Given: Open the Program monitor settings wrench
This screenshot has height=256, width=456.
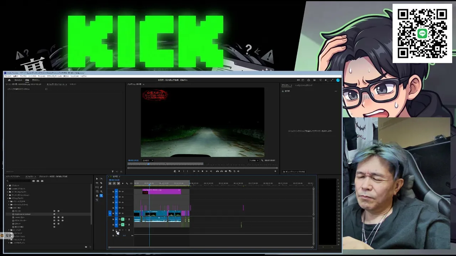Looking at the screenshot, I should point(263,160).
